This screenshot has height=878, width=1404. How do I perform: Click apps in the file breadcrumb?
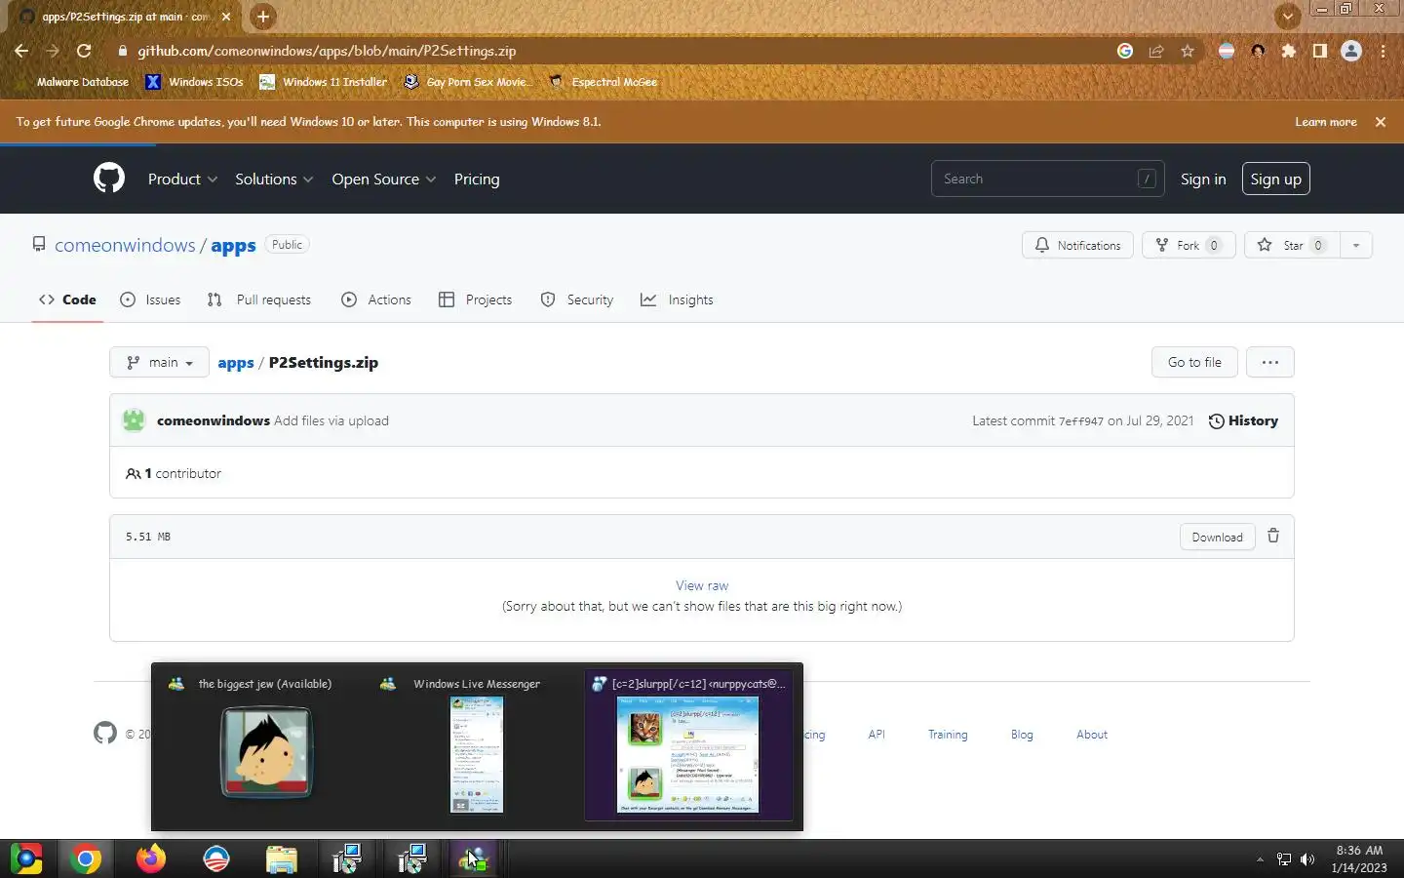coord(236,363)
